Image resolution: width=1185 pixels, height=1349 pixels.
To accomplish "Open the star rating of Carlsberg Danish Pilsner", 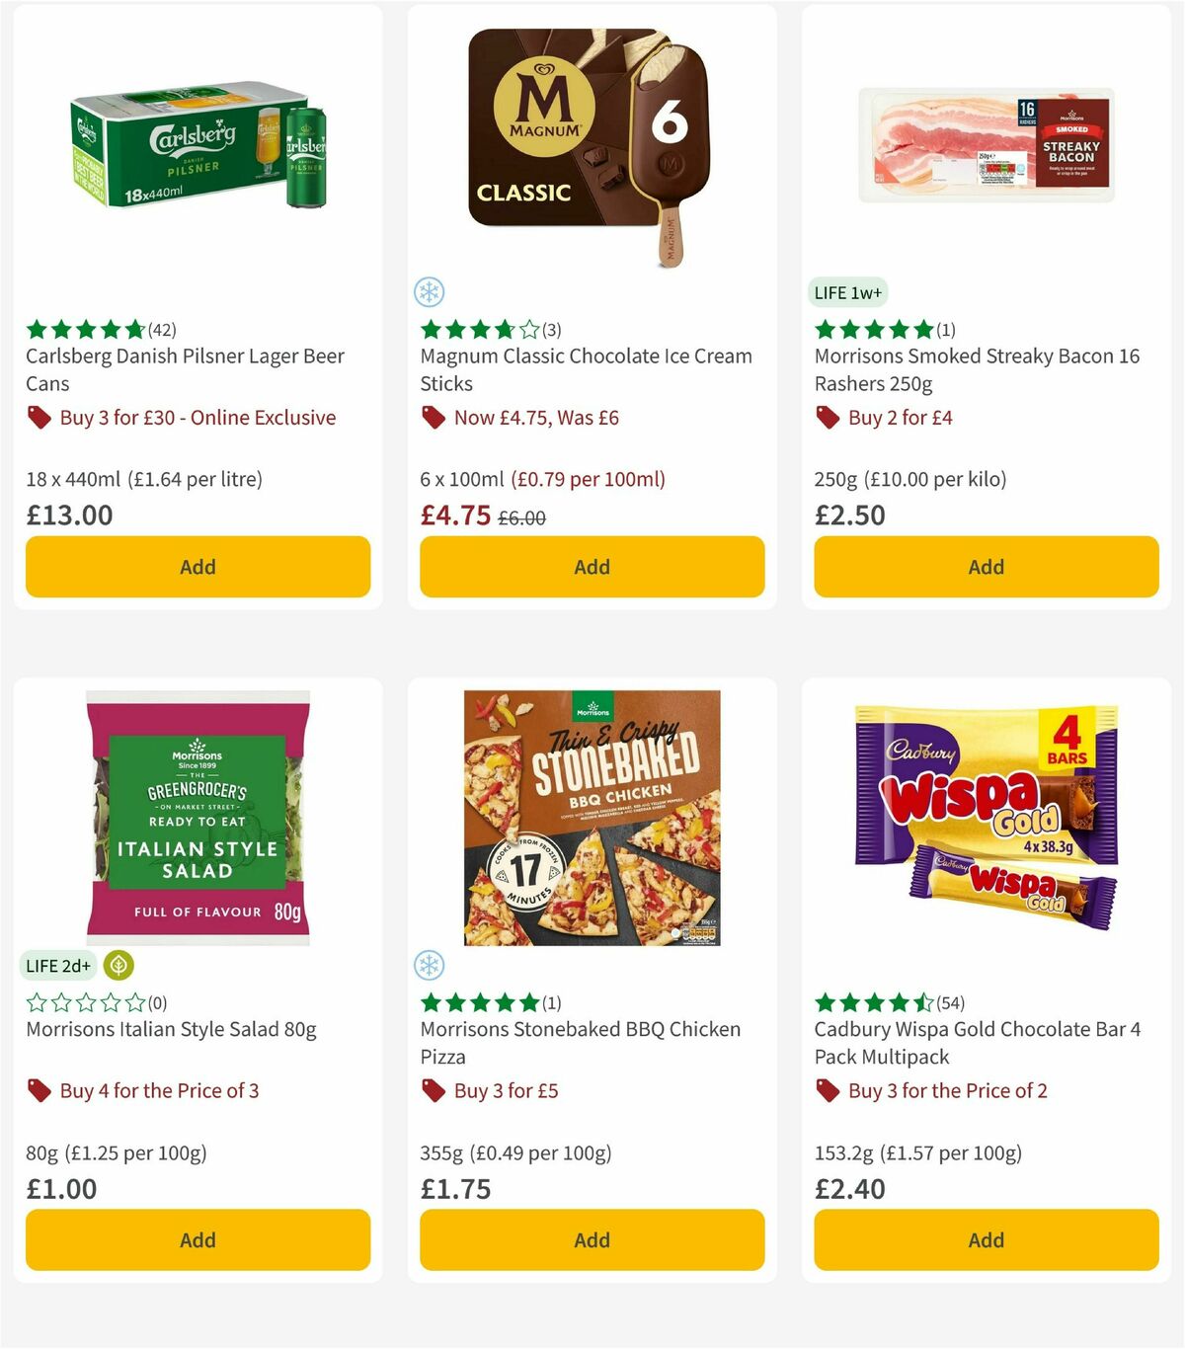I will pyautogui.click(x=82, y=329).
